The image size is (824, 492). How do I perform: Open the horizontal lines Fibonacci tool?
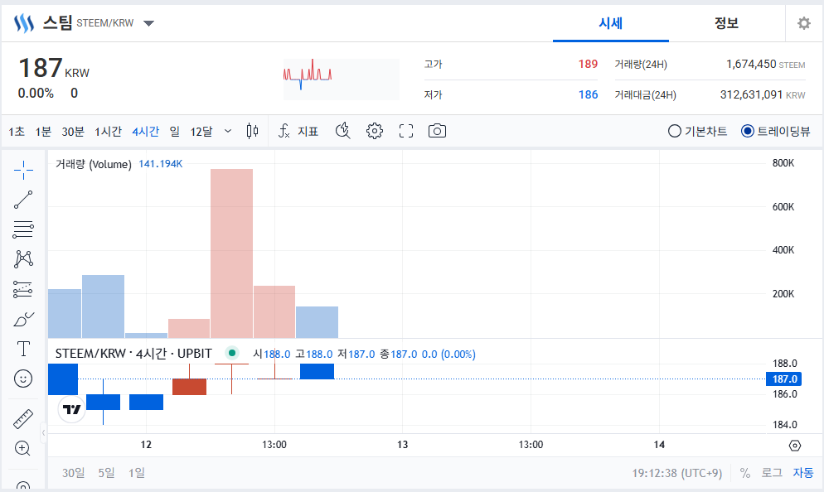click(23, 229)
